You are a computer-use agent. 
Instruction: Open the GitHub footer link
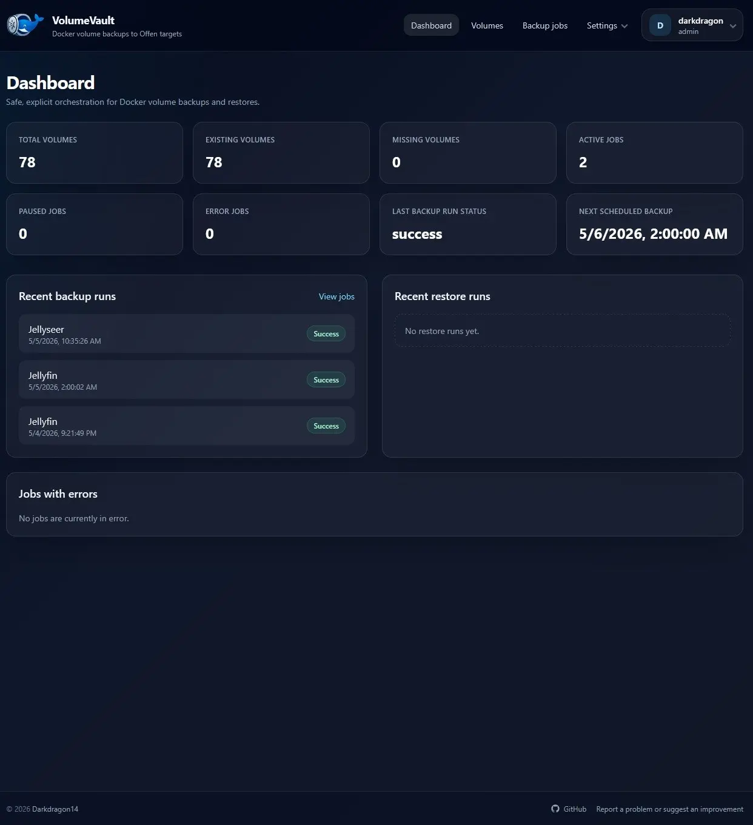tap(569, 809)
